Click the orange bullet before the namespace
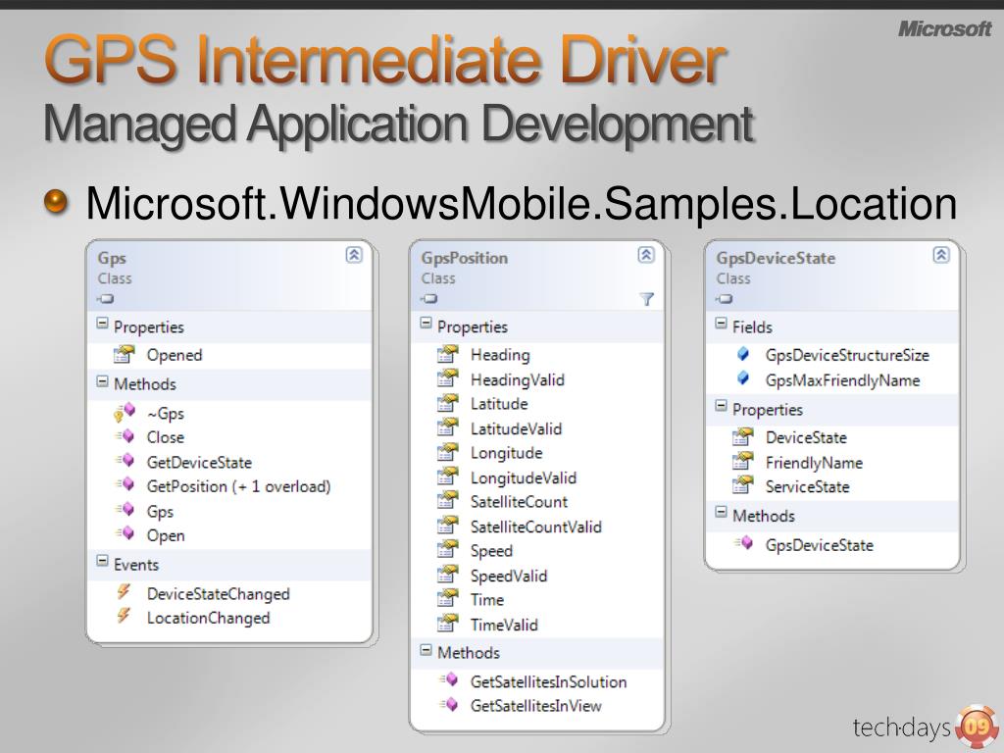This screenshot has height=753, width=1004. (x=56, y=202)
